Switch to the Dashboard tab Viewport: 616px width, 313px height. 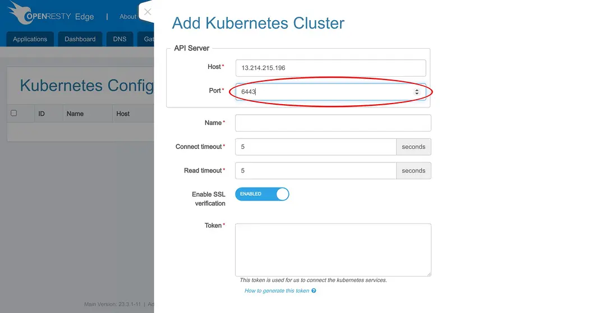(80, 39)
